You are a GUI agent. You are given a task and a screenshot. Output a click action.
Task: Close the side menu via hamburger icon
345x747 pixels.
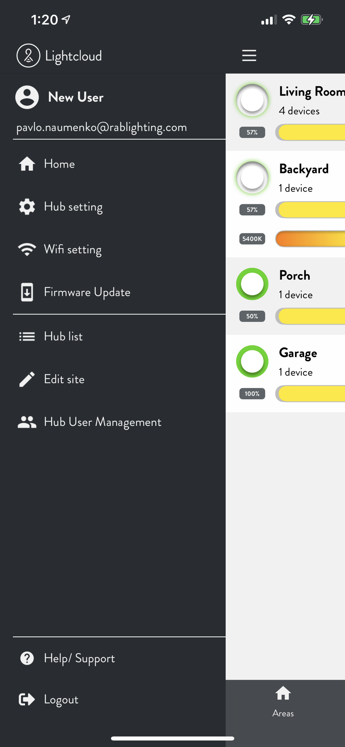point(249,55)
